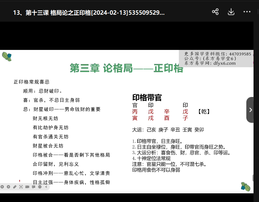Select the pen annotation tool

(15, 187)
